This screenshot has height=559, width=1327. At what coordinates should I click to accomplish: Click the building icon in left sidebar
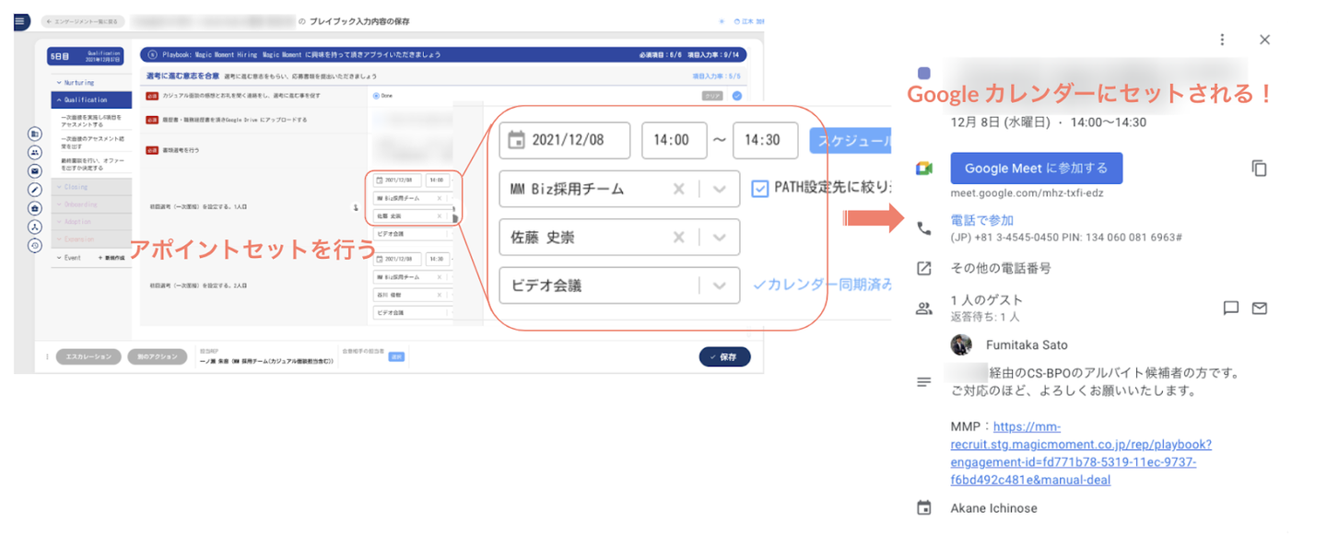[x=35, y=134]
